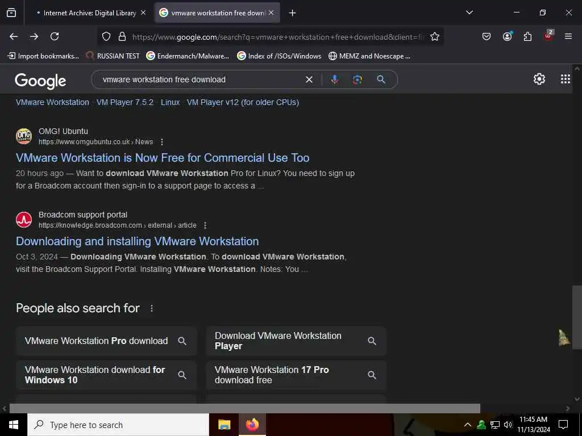This screenshot has width=582, height=436.
Task: Show hidden system tray icons
Action: click(x=468, y=425)
